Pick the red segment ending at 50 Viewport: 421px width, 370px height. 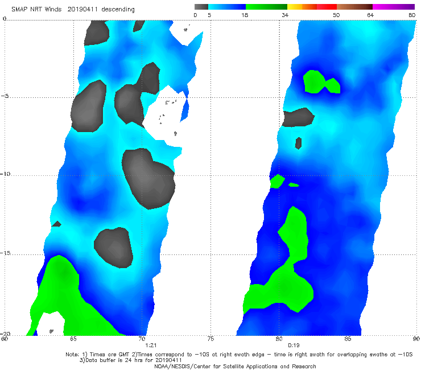pyautogui.click(x=327, y=7)
